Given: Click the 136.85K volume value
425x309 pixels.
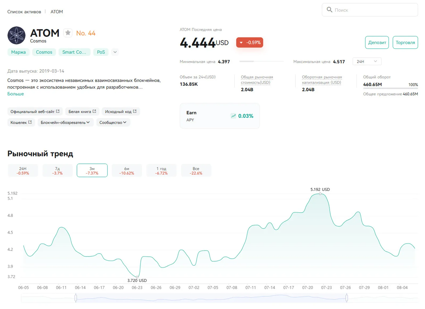Looking at the screenshot, I should pos(189,84).
